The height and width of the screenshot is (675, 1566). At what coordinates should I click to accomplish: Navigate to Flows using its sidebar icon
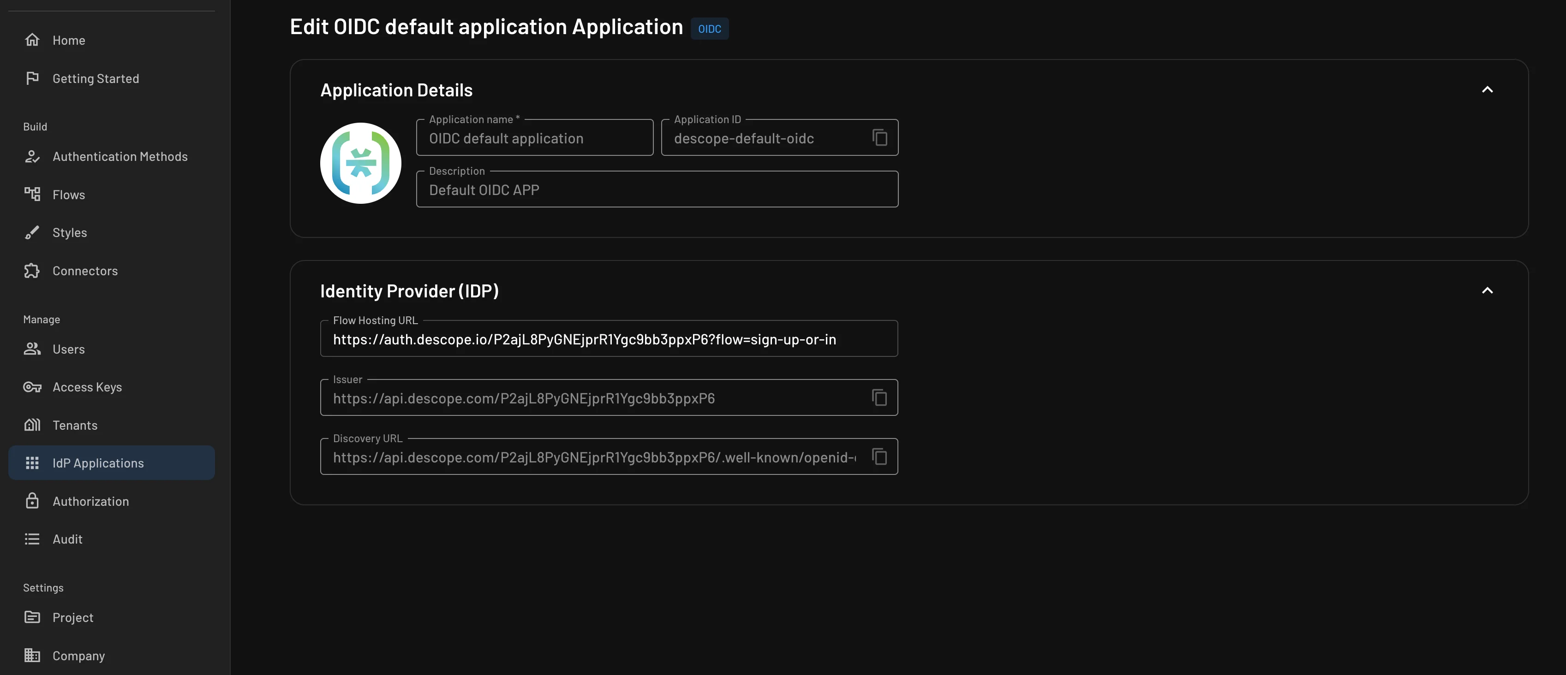[x=33, y=194]
